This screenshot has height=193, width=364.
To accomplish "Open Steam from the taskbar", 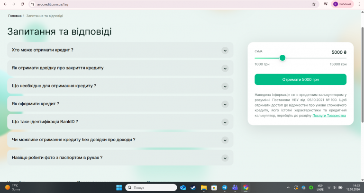I will (x=193, y=187).
